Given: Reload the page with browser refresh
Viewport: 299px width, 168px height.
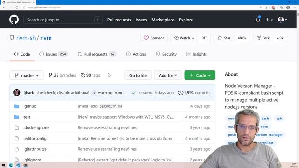Looking at the screenshot, I should coord(17,7).
